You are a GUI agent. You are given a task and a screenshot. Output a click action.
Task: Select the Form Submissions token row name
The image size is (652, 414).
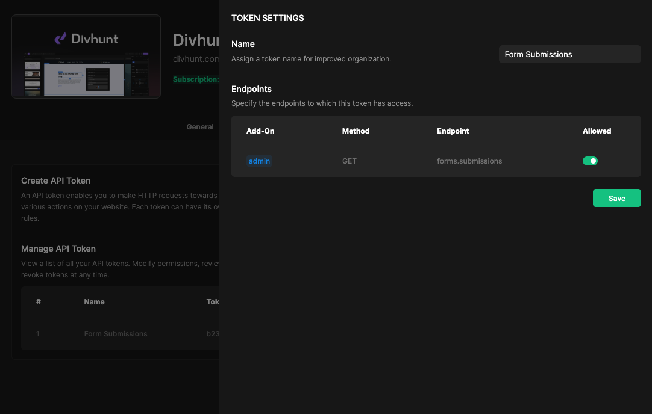116,334
